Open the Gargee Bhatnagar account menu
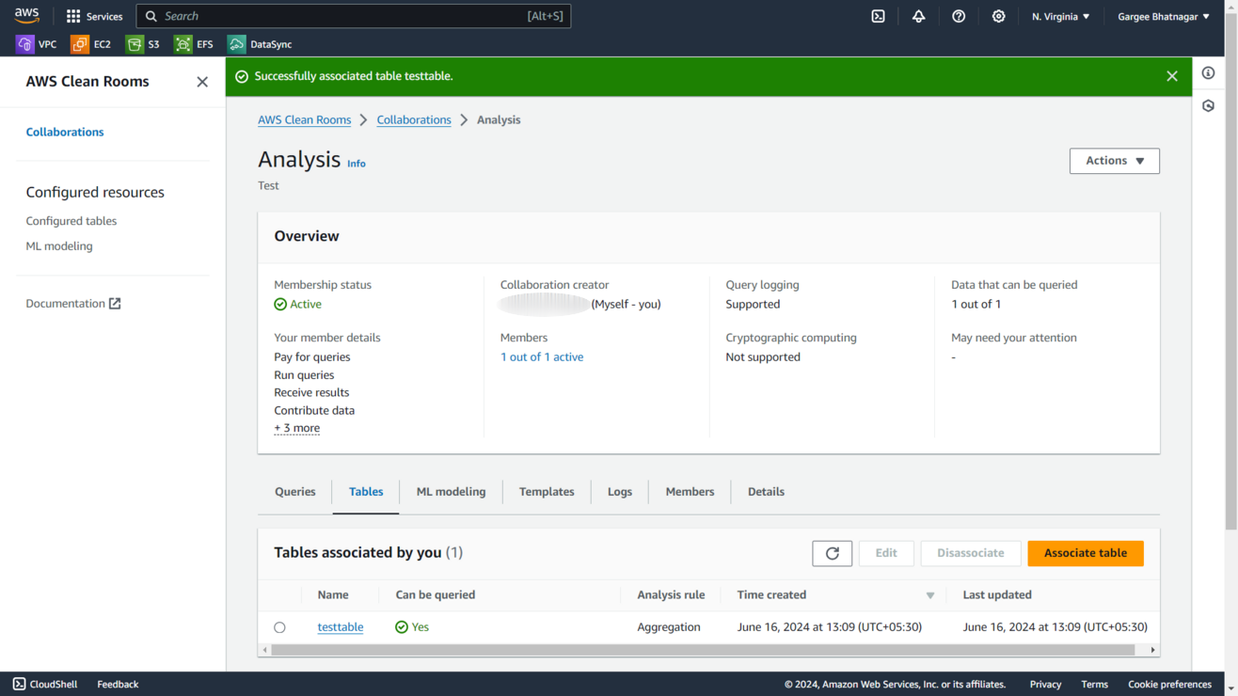1238x696 pixels. (x=1164, y=16)
